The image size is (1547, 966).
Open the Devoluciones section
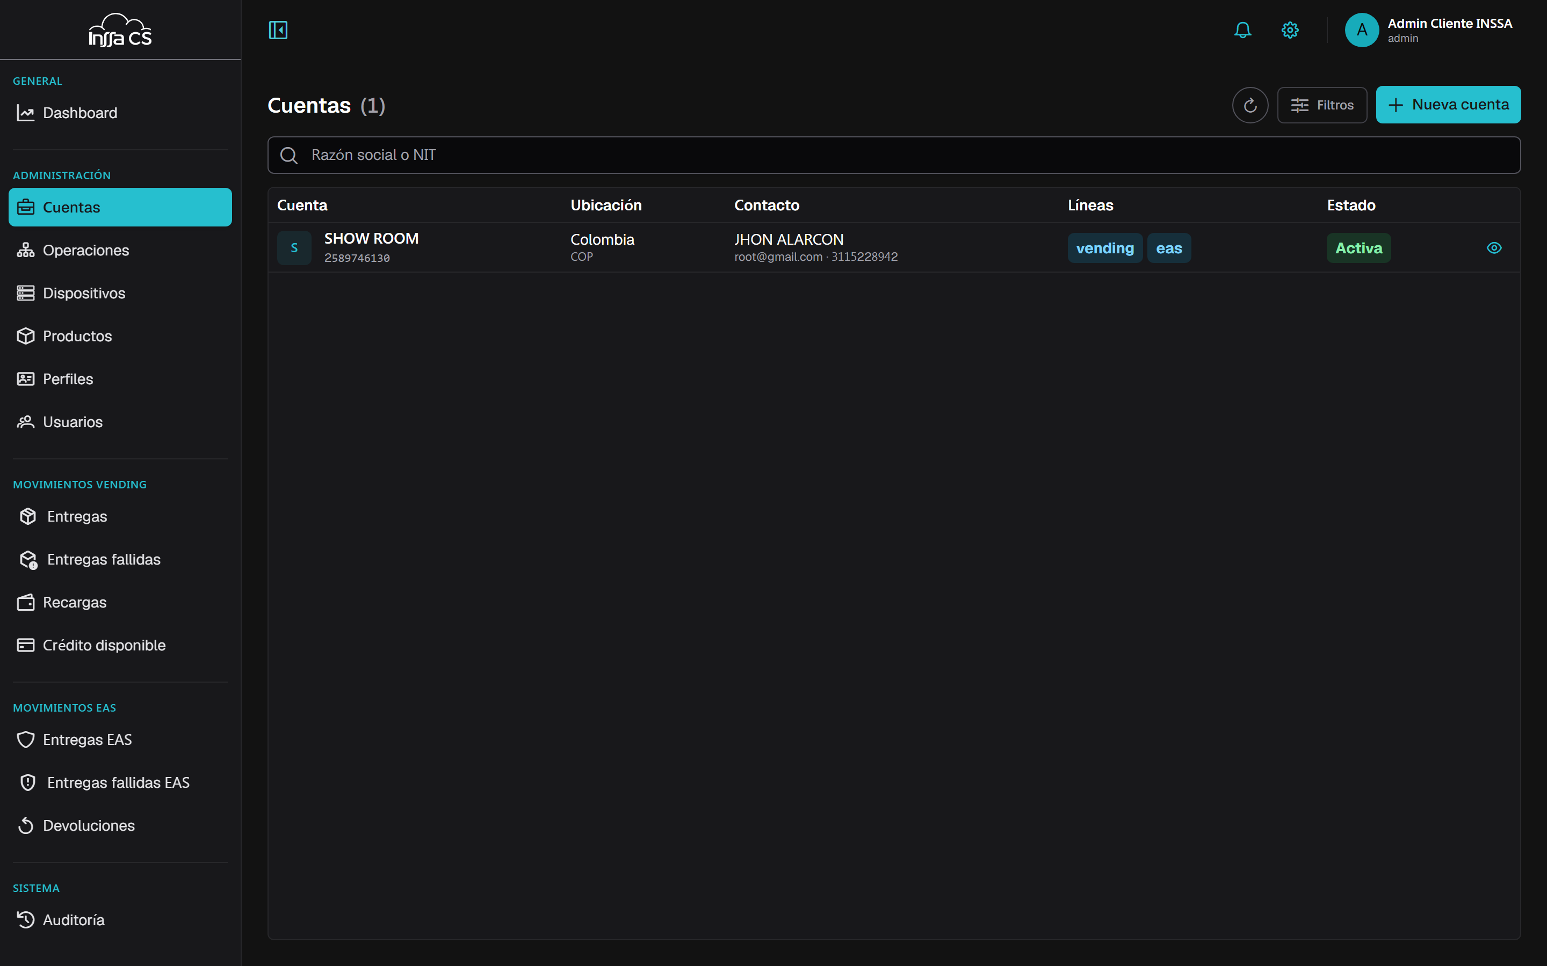pyautogui.click(x=120, y=825)
